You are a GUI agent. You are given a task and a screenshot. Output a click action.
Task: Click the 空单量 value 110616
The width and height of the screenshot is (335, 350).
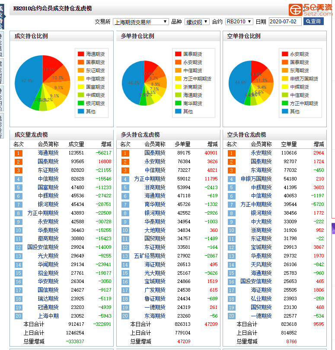tap(289, 153)
